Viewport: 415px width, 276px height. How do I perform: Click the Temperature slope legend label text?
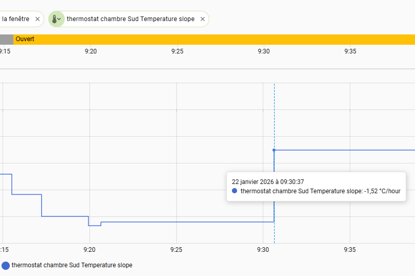click(x=72, y=266)
